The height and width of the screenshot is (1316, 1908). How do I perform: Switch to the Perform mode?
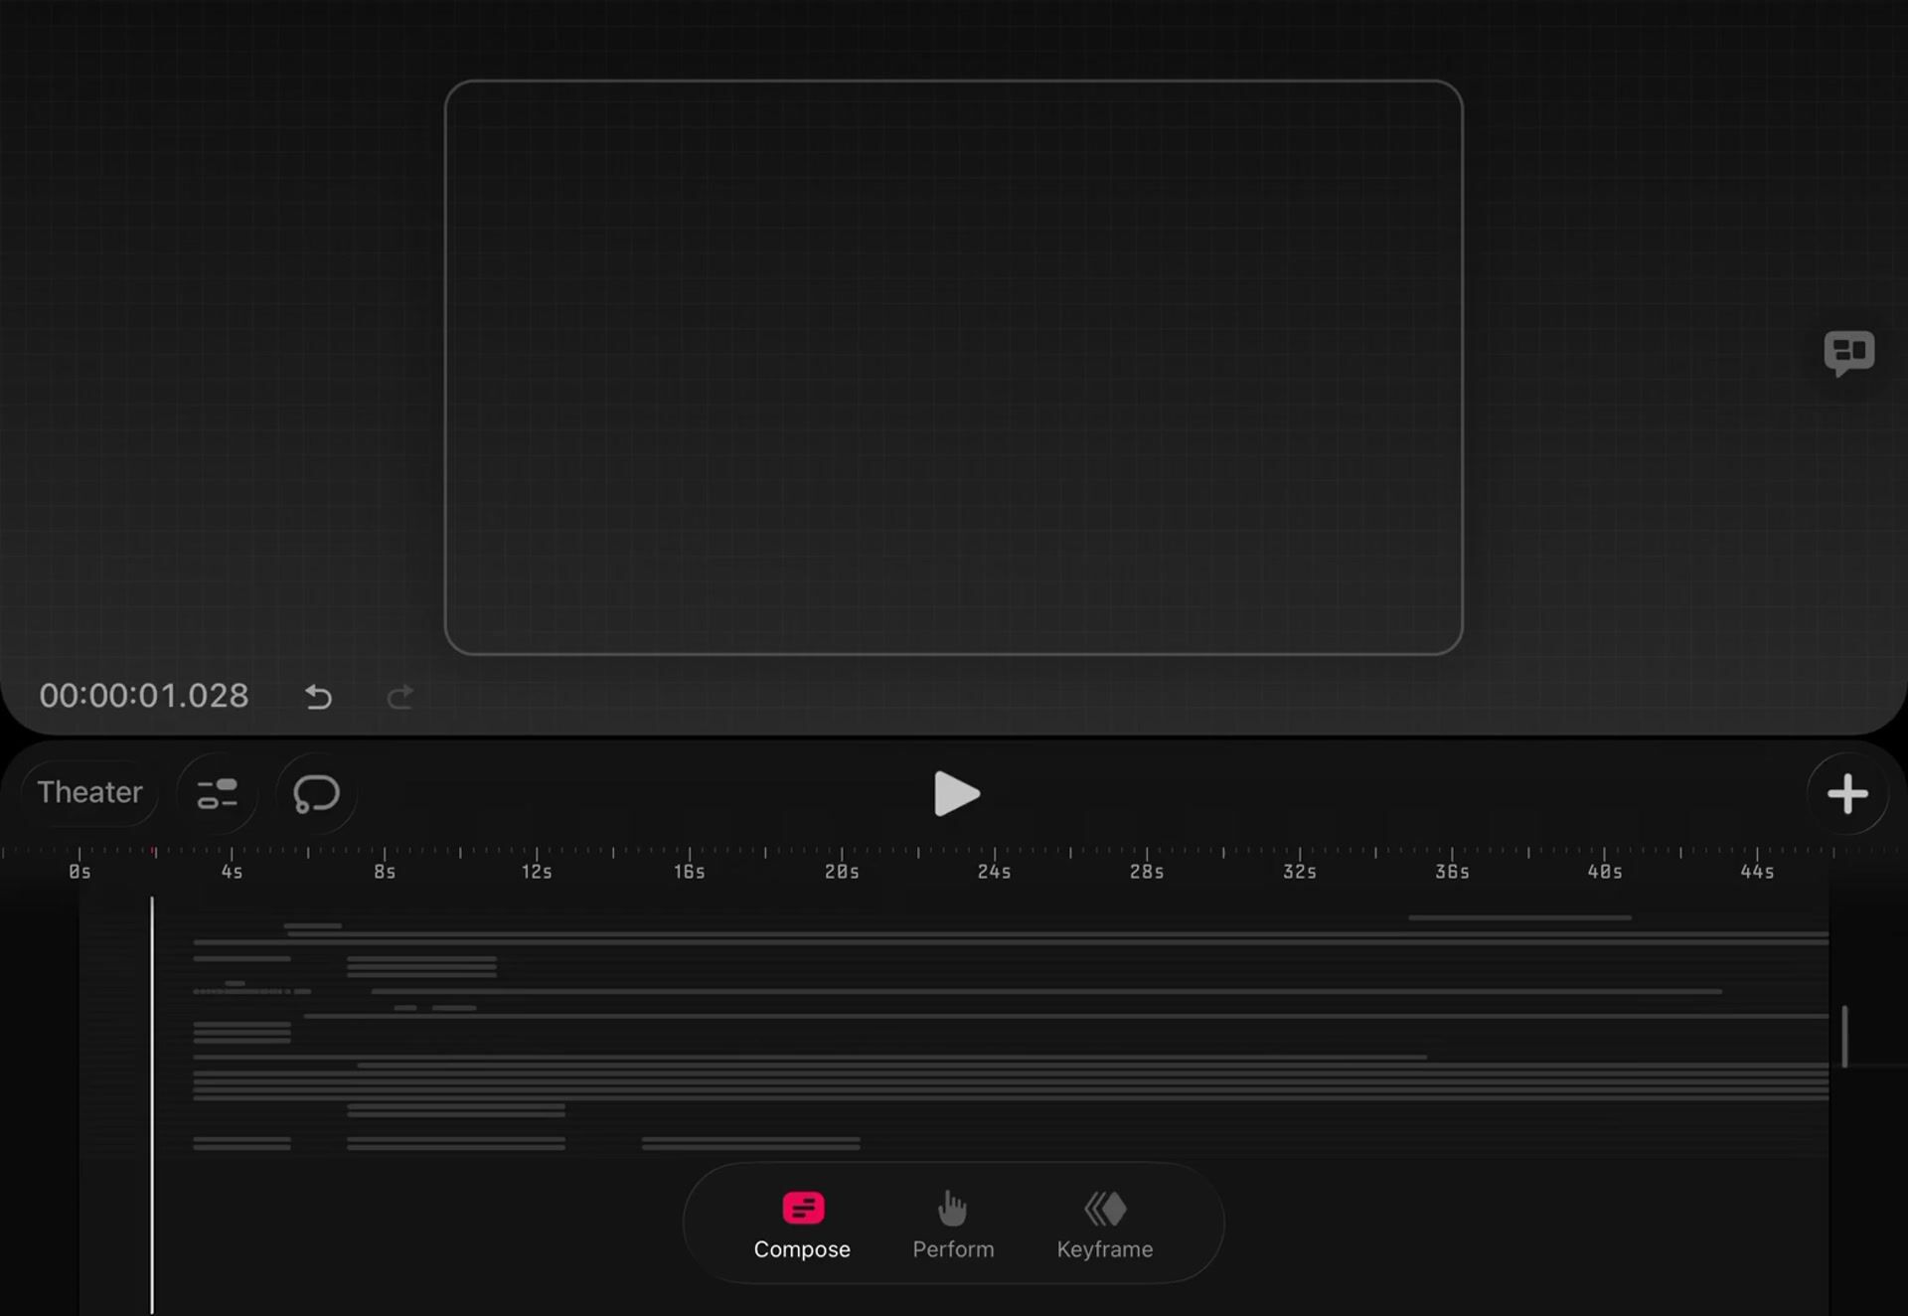pos(953,1225)
